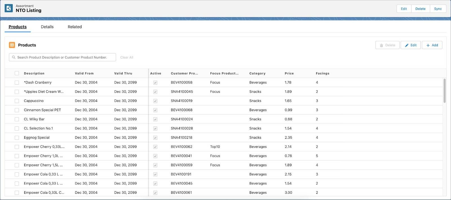
Task: Click Focus cell in BEV4100041 row
Action: [x=215, y=156]
